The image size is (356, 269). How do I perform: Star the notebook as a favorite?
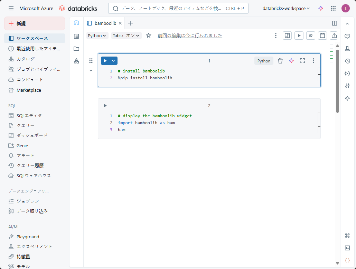click(x=149, y=36)
